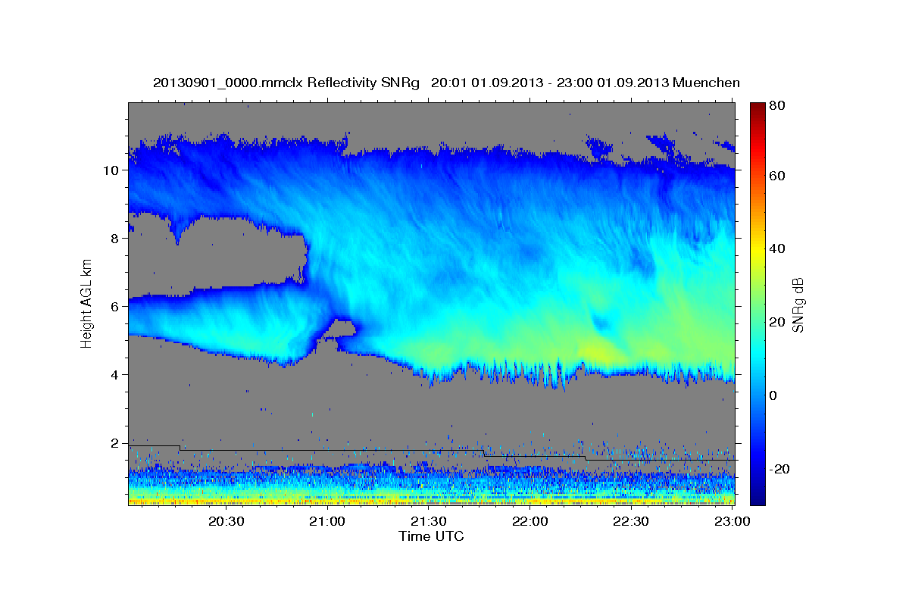The image size is (909, 606).
Task: Click the small gray hole in the cloud near 21:05
Action: 343,329
